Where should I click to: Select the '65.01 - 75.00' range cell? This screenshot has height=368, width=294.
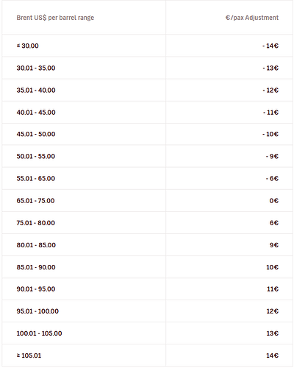click(35, 201)
